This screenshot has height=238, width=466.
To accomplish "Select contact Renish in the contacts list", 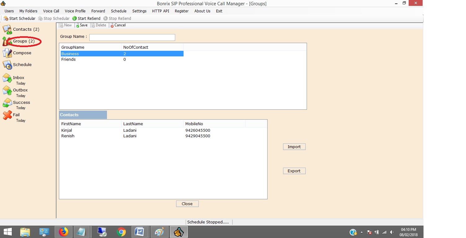I will pos(68,136).
